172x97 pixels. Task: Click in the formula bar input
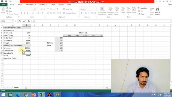(101, 21)
